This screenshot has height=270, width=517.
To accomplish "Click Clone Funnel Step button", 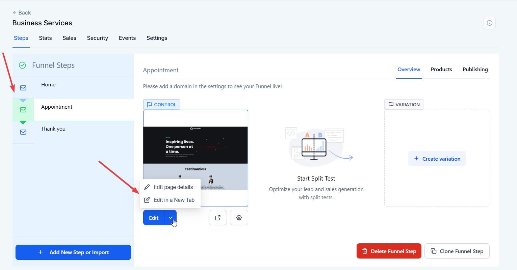I will (x=457, y=251).
